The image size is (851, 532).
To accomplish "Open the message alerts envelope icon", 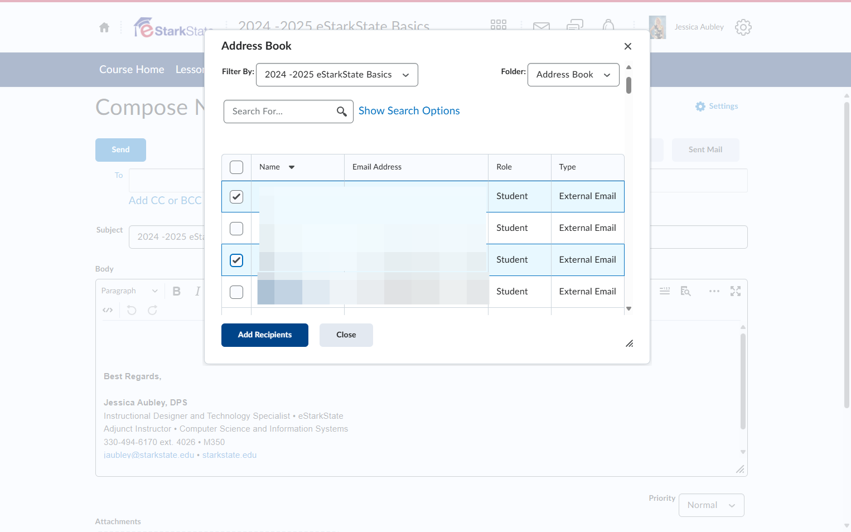I will pos(541,26).
